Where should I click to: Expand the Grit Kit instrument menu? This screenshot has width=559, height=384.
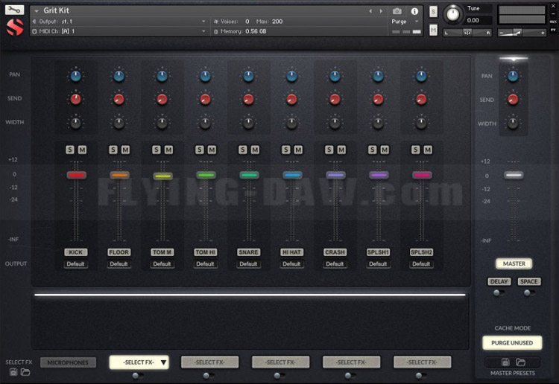37,11
